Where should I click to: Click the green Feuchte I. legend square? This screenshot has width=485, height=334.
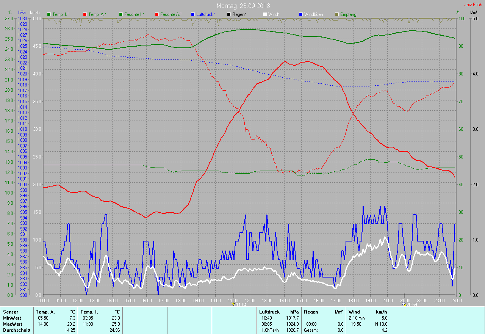[121, 14]
